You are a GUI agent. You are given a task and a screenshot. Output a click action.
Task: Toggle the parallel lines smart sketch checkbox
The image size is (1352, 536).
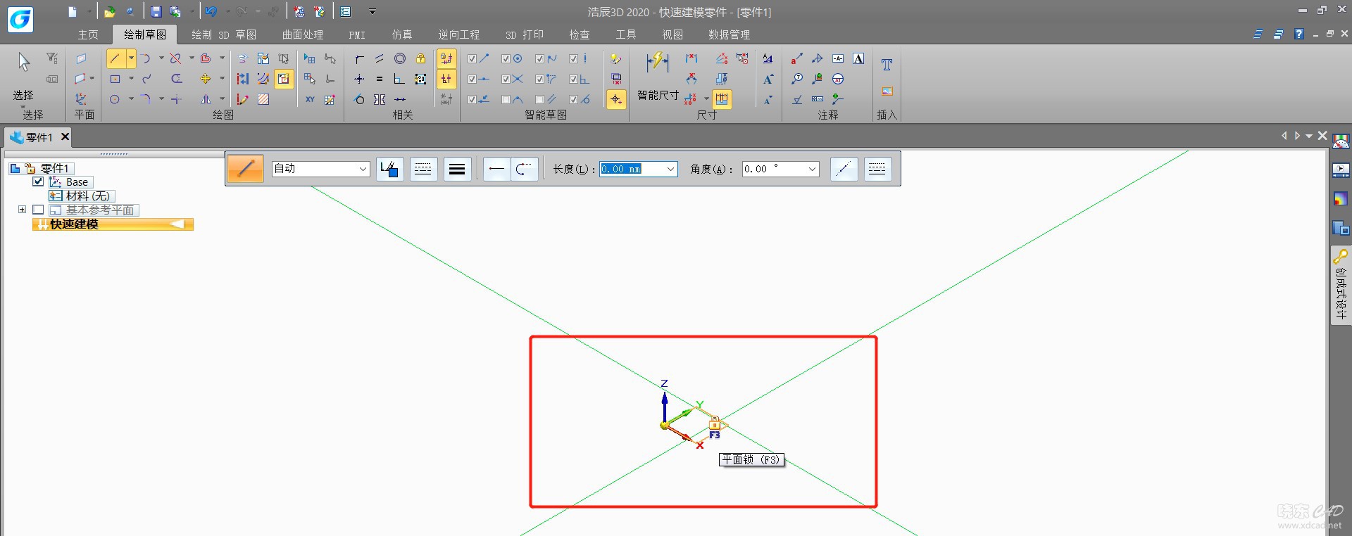540,99
